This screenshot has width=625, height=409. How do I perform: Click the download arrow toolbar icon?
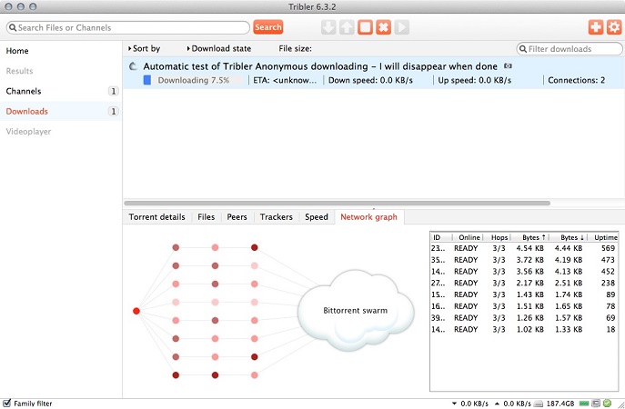(328, 27)
